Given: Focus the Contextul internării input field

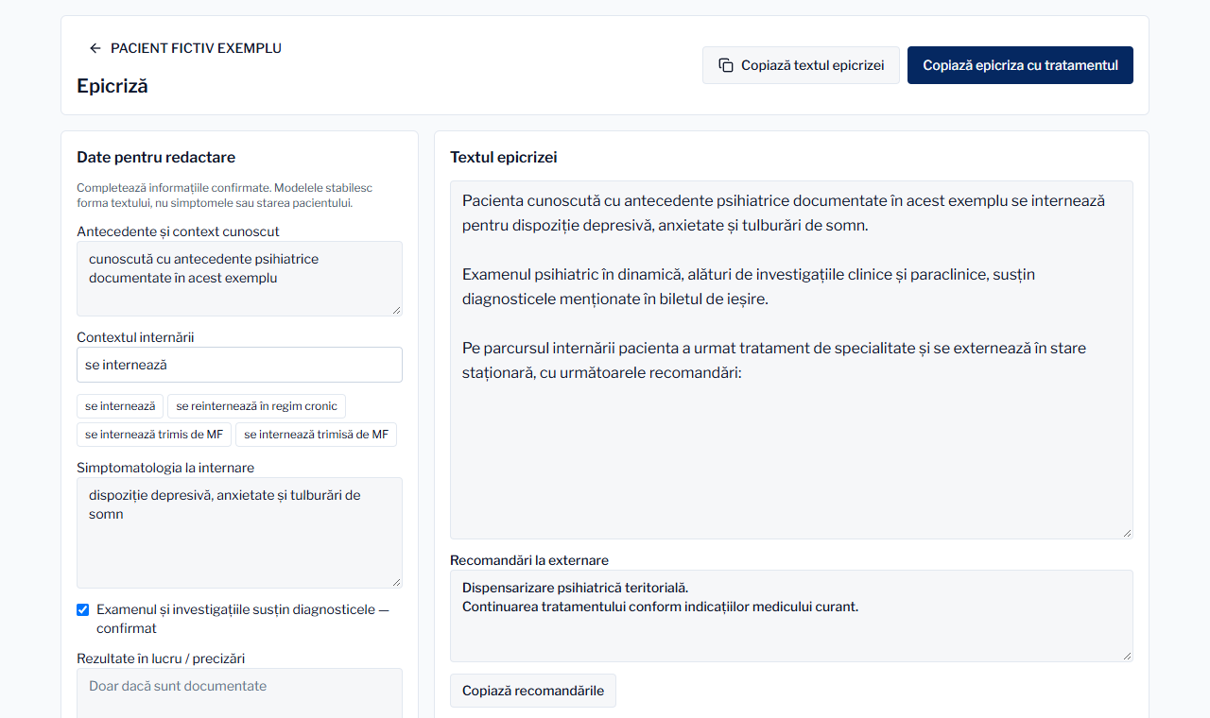Looking at the screenshot, I should [x=239, y=365].
